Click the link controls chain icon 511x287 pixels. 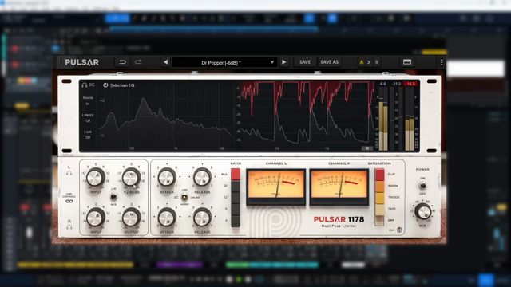click(69, 202)
